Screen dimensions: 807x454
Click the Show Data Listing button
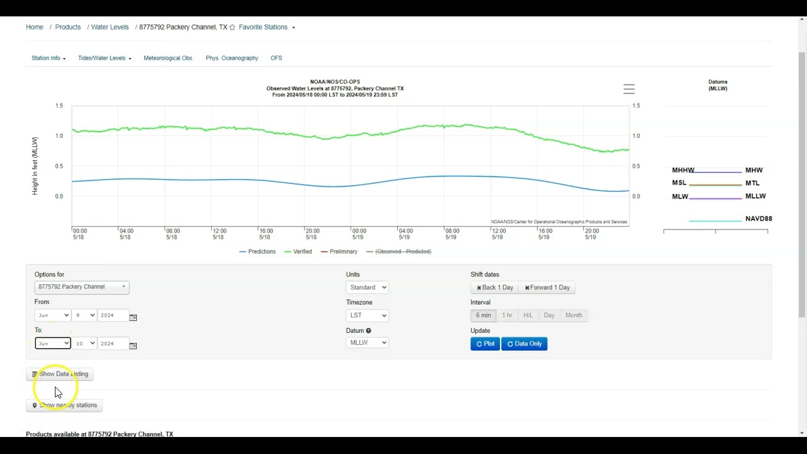60,374
